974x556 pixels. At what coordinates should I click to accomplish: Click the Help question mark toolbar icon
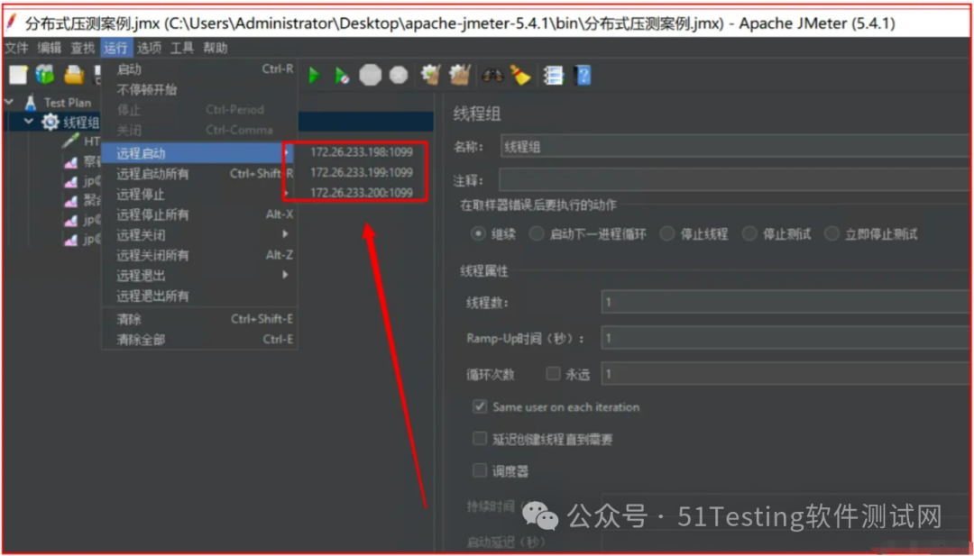[581, 75]
